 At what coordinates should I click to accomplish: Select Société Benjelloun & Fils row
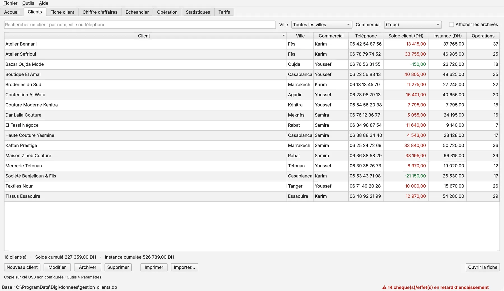click(252, 176)
